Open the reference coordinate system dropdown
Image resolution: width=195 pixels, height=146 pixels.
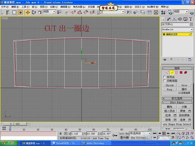click(x=54, y=12)
